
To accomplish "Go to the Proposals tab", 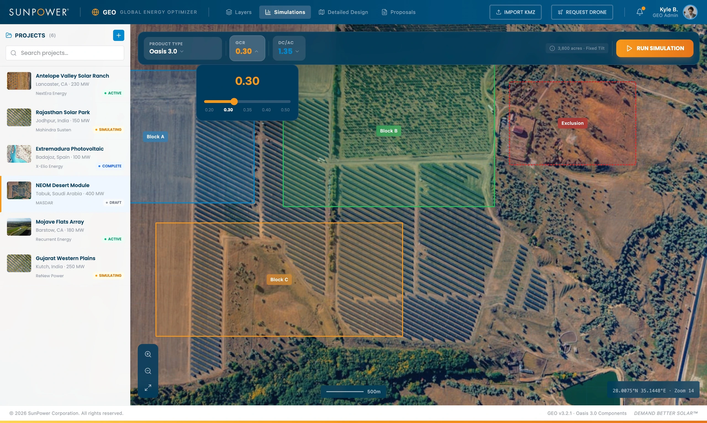I will 399,12.
